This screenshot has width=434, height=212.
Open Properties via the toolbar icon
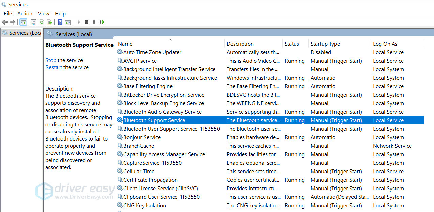click(33, 22)
